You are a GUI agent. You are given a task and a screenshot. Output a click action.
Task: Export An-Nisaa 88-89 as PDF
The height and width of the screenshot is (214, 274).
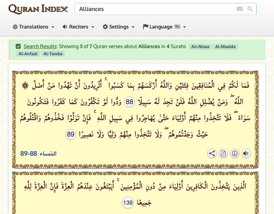[x=223, y=154]
